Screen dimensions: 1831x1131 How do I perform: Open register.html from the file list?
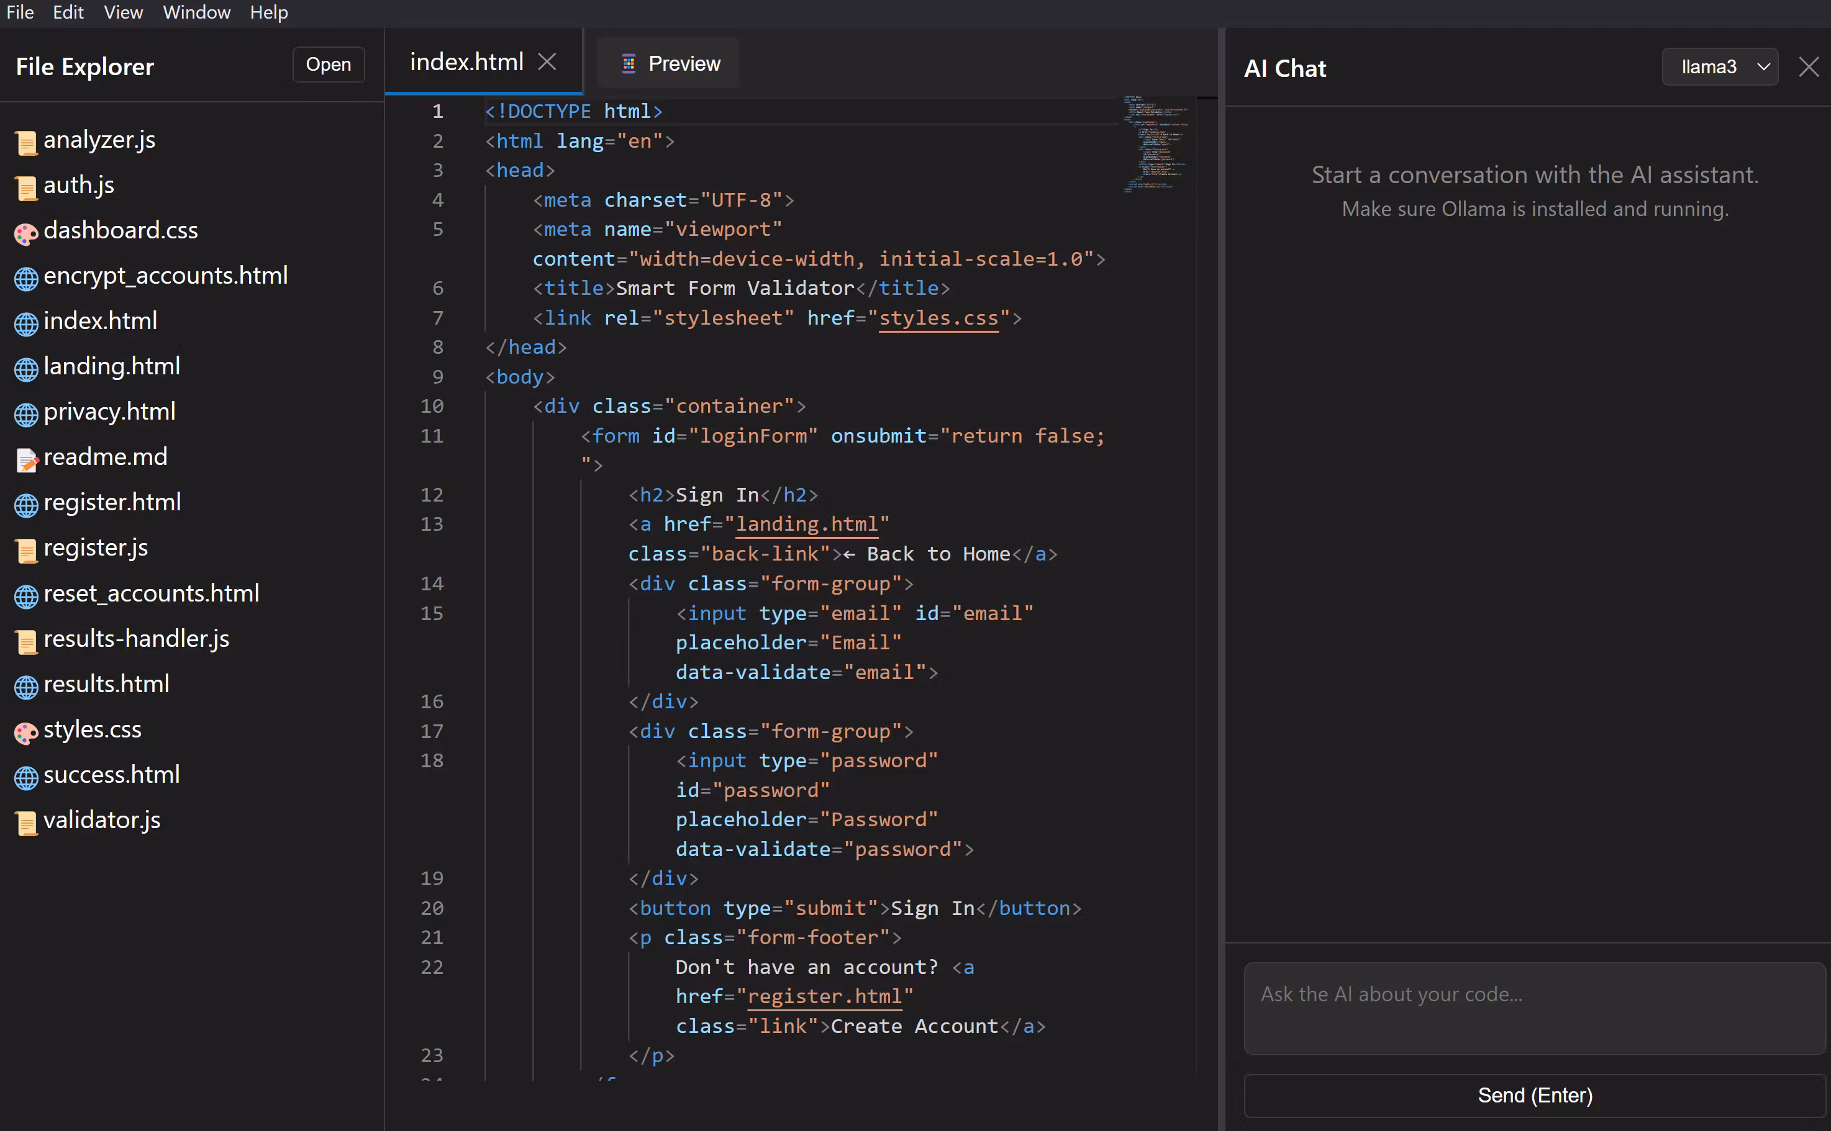[112, 503]
